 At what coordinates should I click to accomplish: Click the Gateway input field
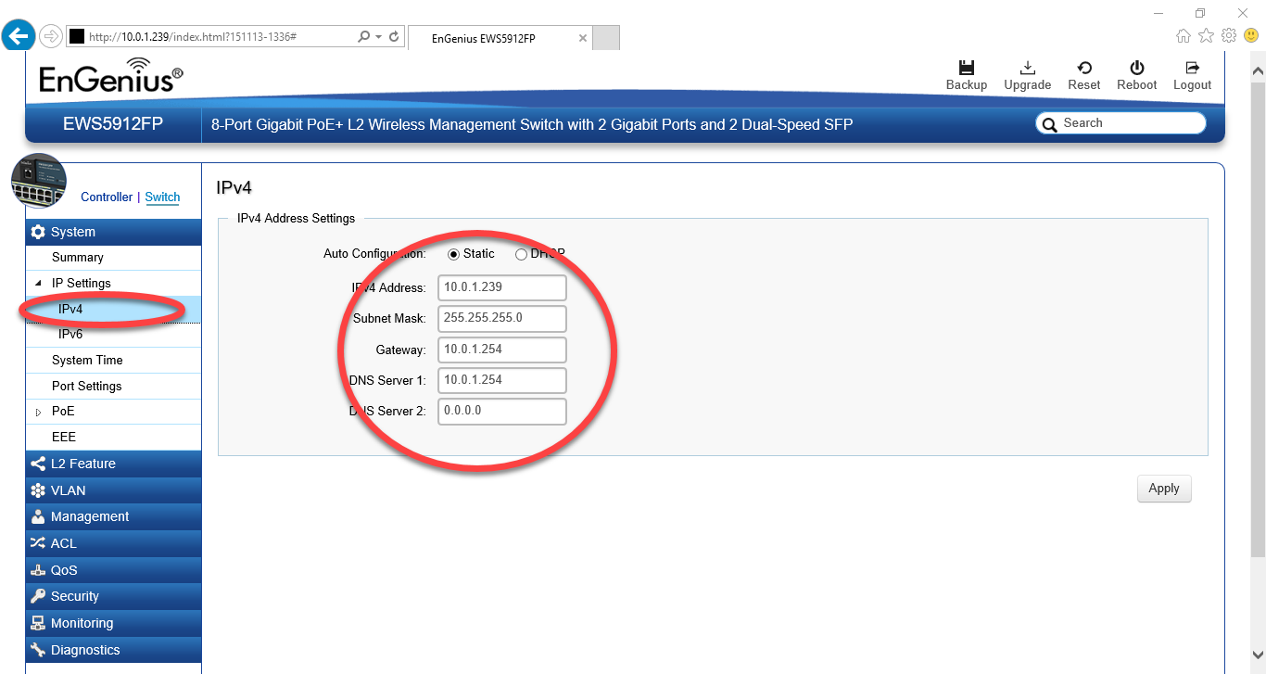click(x=501, y=350)
